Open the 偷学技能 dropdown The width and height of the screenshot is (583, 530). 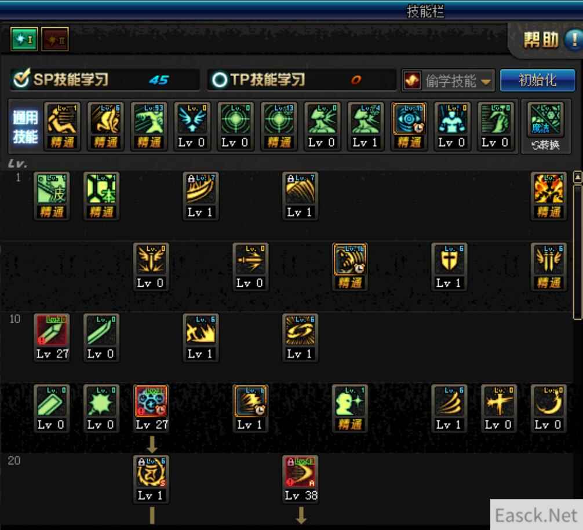tap(448, 81)
